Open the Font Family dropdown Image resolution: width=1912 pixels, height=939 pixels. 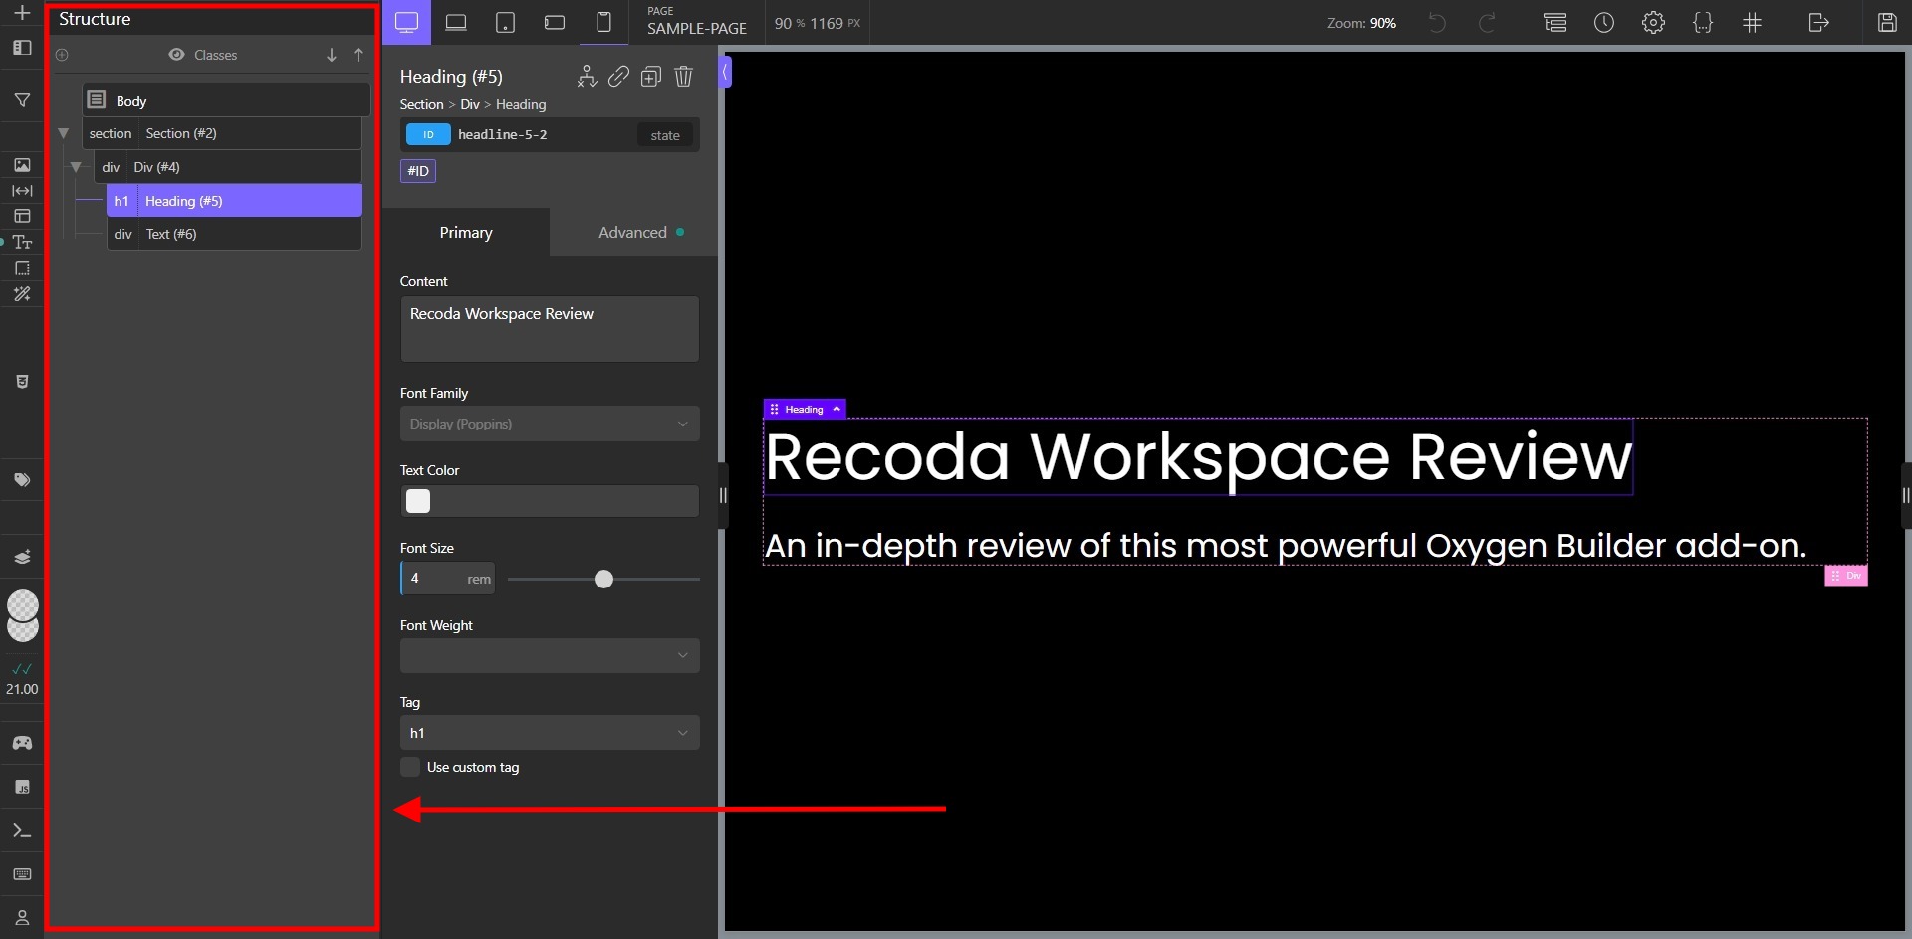[x=549, y=423]
